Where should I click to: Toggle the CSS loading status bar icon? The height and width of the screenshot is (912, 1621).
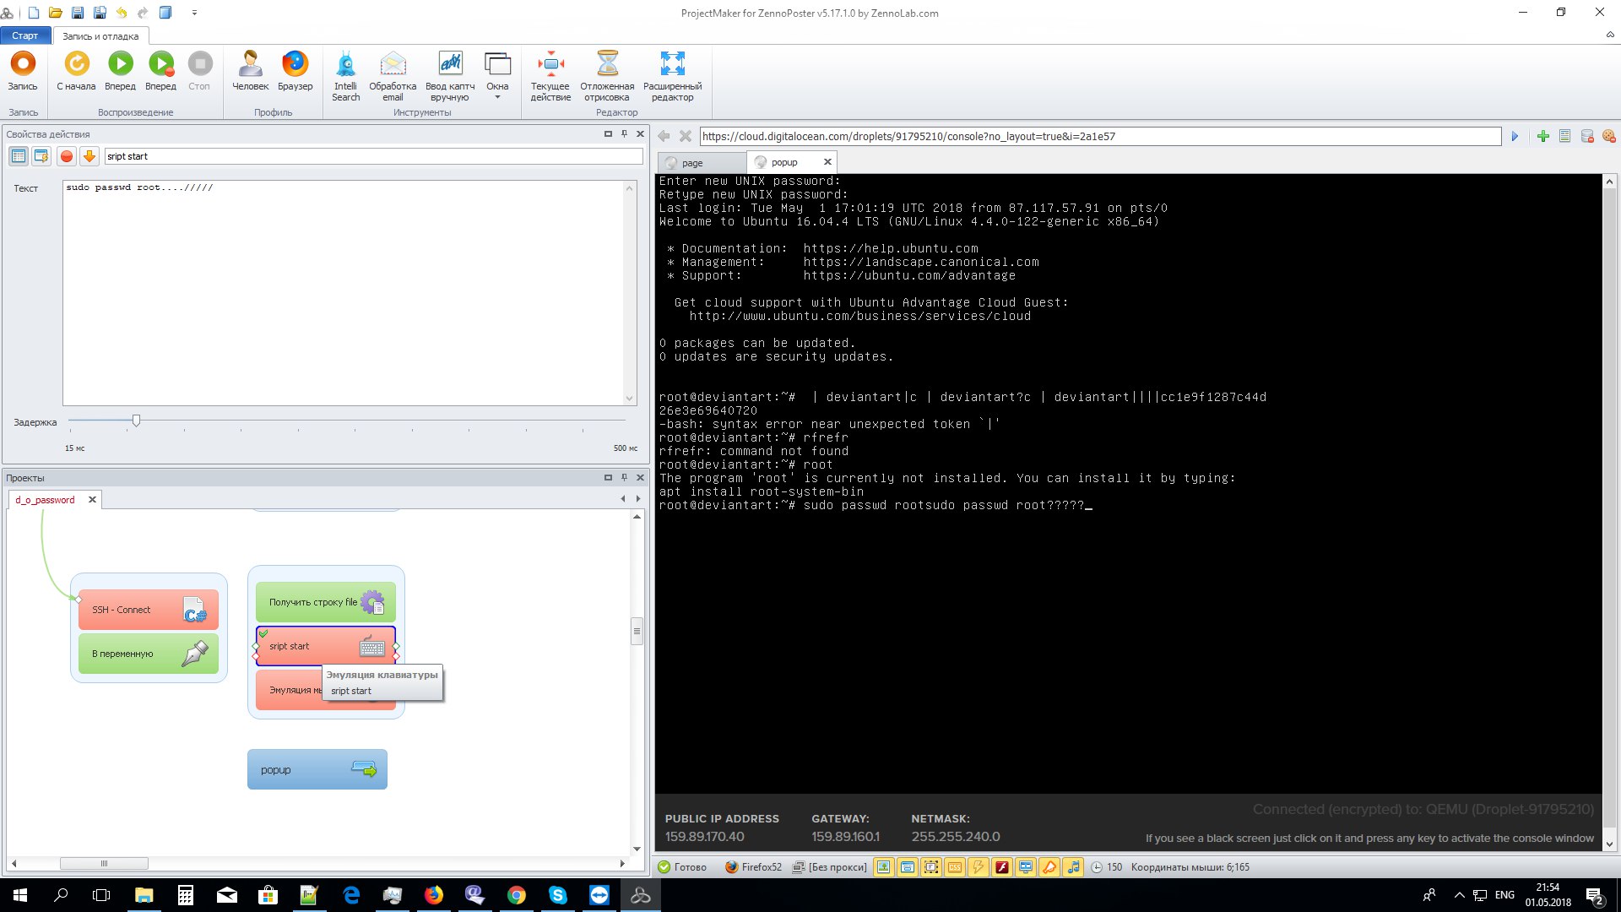click(x=955, y=866)
